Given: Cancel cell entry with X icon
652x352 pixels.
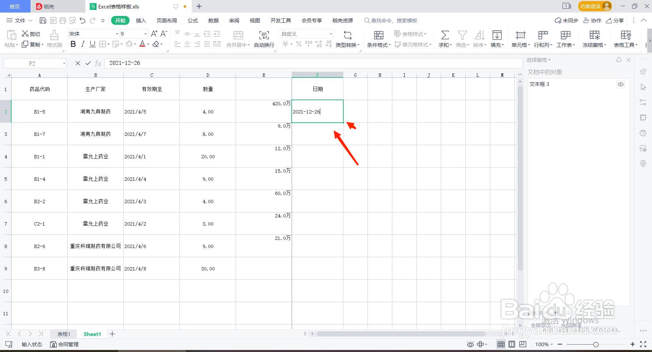Looking at the screenshot, I should (78, 63).
